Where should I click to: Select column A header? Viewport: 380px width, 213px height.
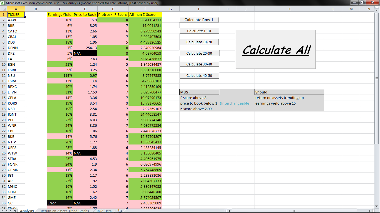pyautogui.click(x=16, y=9)
